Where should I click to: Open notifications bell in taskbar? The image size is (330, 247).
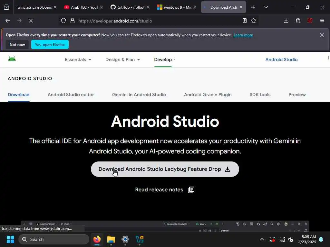[x=321, y=239]
